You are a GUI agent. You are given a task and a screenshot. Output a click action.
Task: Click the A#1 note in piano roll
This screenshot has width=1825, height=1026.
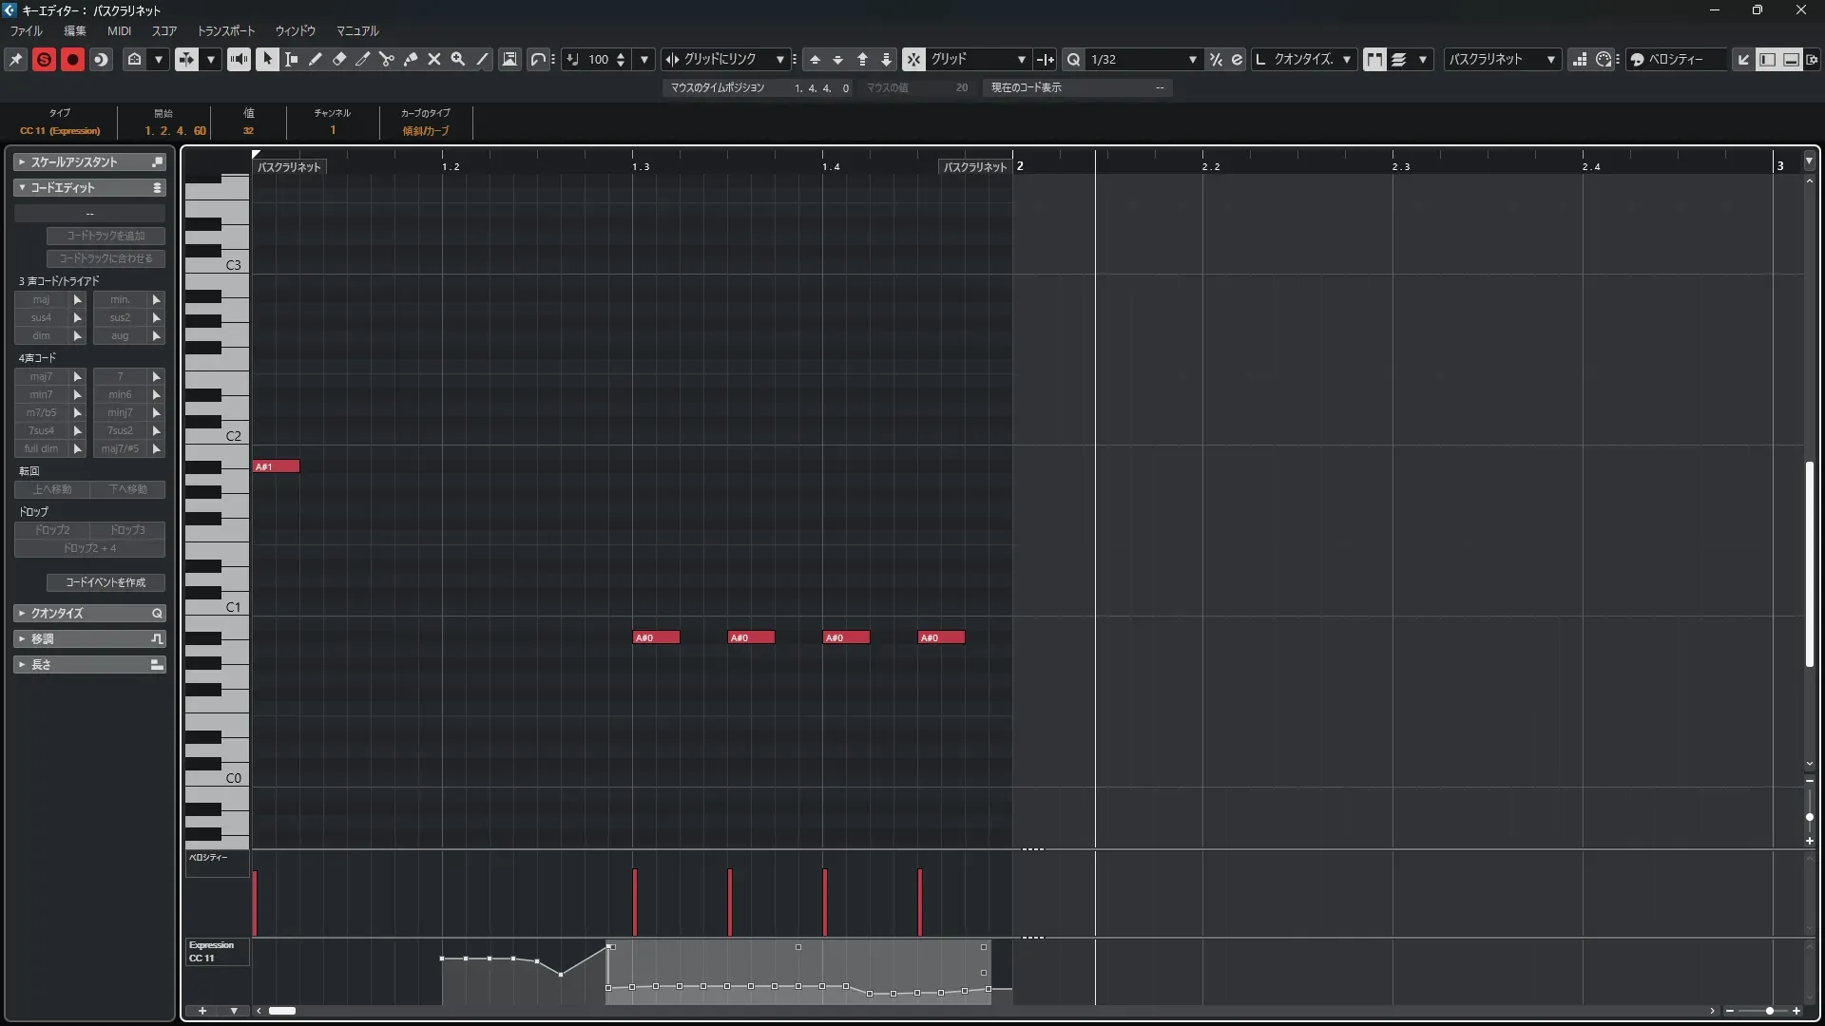pos(276,466)
